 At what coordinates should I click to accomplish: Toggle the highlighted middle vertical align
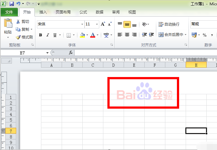127,24
